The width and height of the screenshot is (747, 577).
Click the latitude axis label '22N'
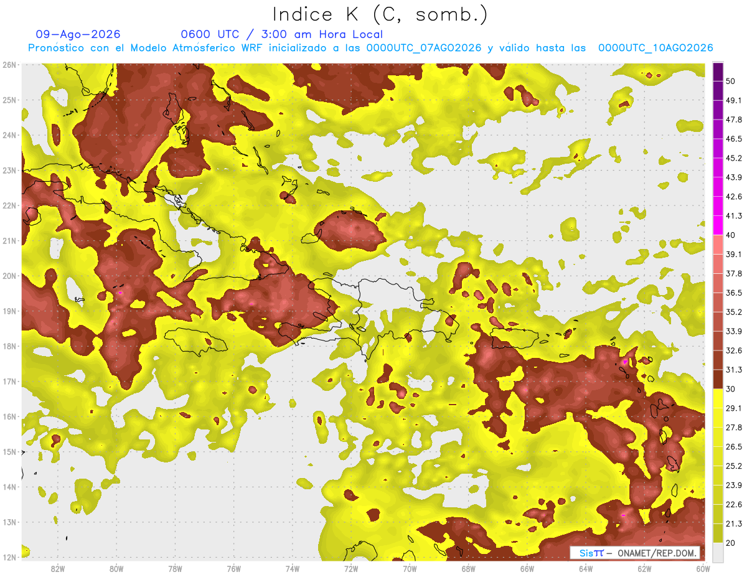point(9,205)
